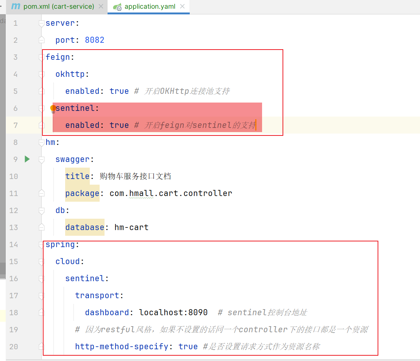Click the 'transport' key on line 17

coord(97,296)
